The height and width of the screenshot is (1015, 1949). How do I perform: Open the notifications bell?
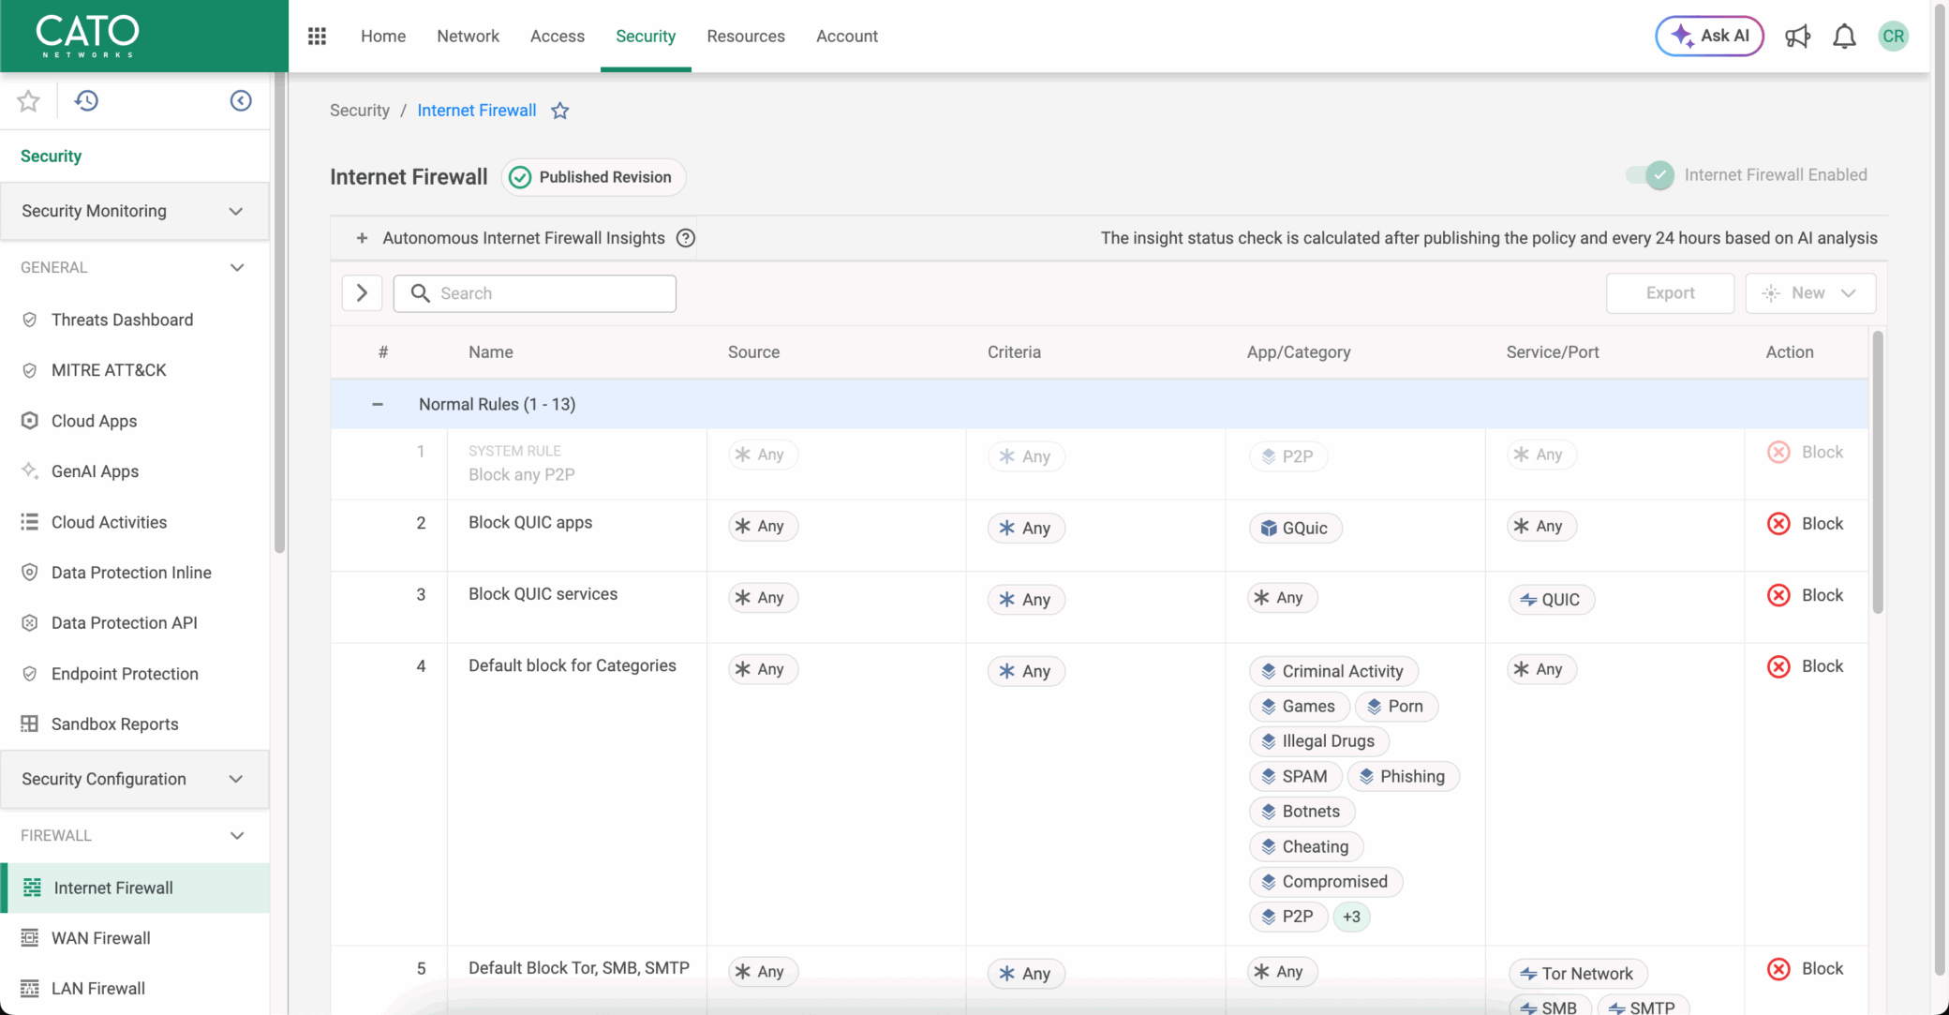(x=1844, y=37)
